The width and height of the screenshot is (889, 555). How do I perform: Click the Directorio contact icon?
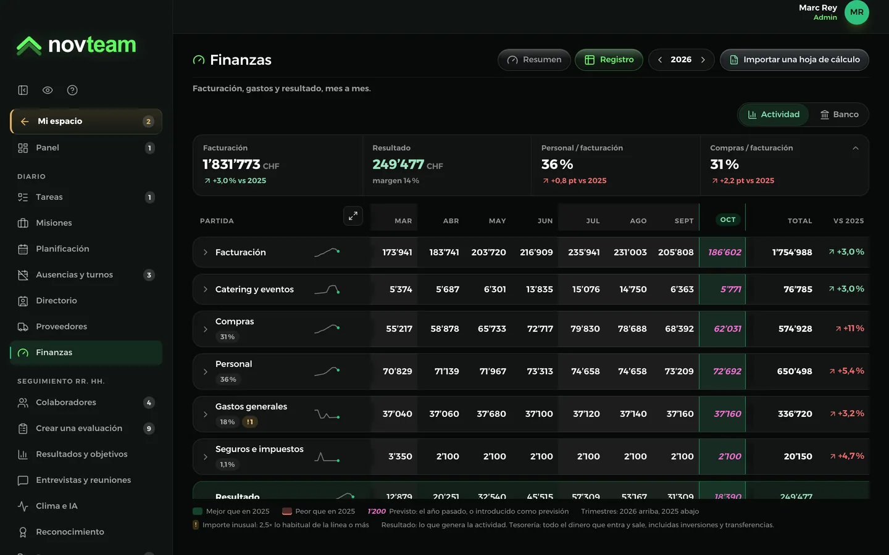(23, 301)
